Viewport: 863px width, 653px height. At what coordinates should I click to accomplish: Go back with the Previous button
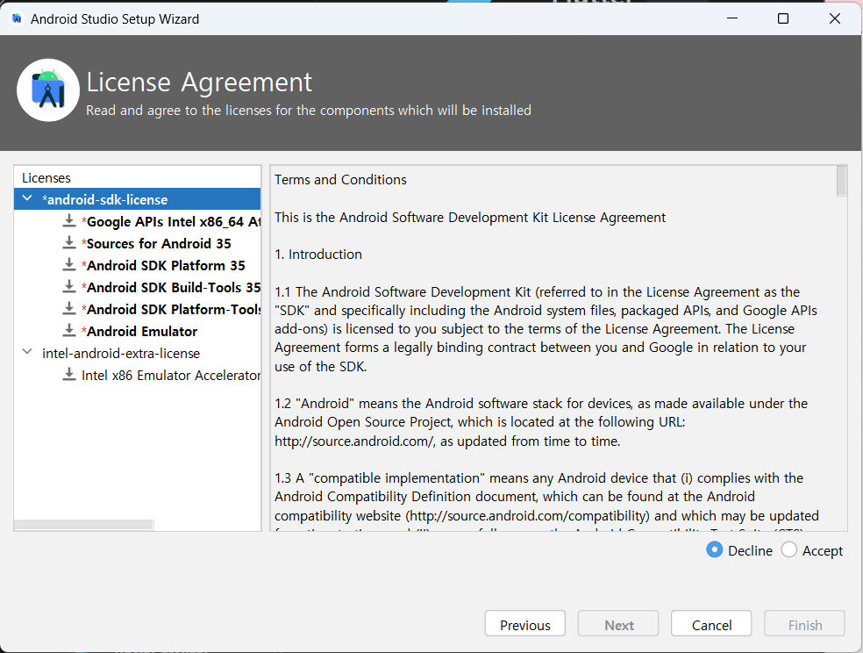pyautogui.click(x=525, y=624)
